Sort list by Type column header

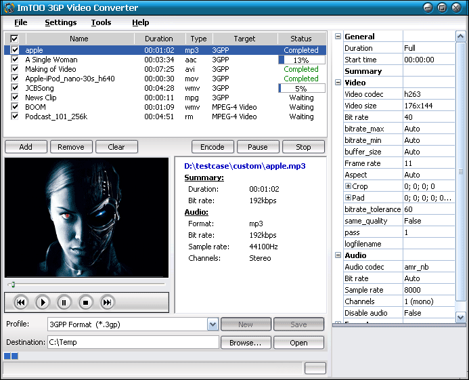click(199, 39)
